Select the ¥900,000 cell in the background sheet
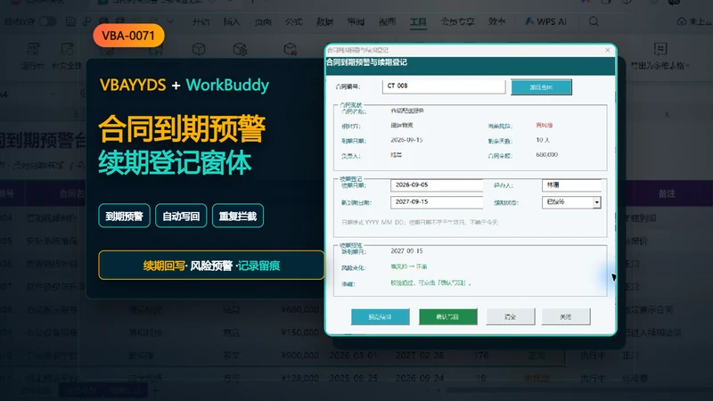The image size is (713, 401). pos(299,355)
